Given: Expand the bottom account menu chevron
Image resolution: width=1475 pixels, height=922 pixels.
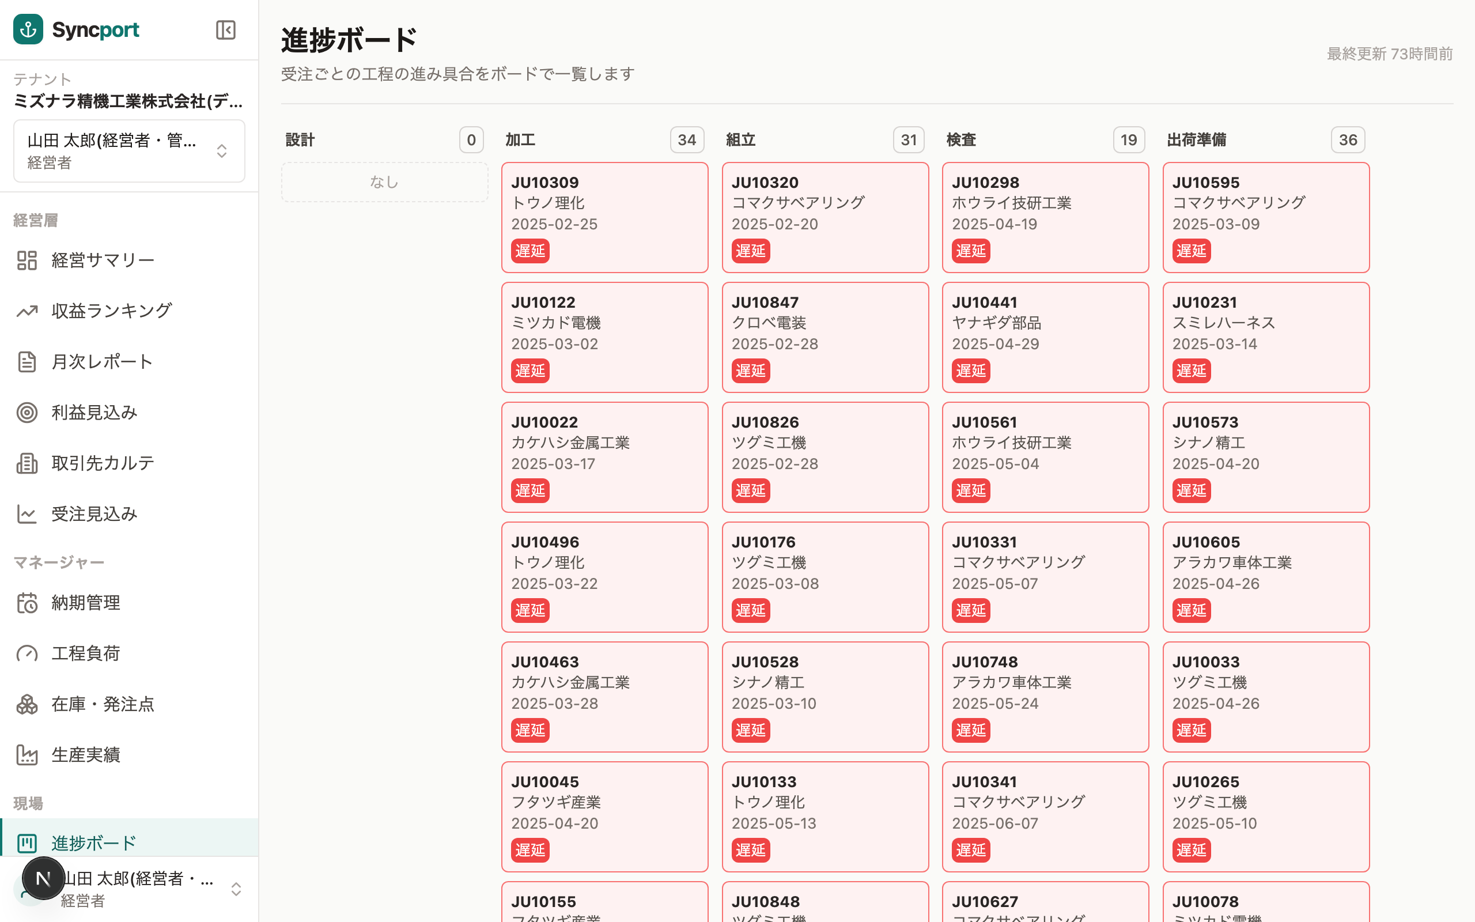Looking at the screenshot, I should coord(236,889).
